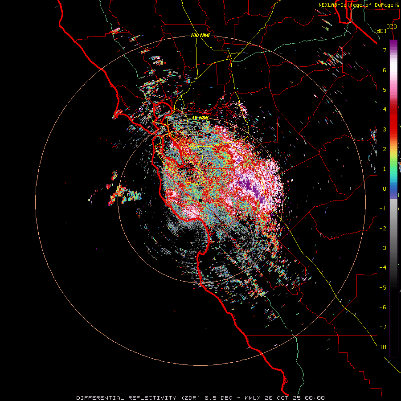
Task: Click the "-1" value on the color scale
Action: (383, 209)
